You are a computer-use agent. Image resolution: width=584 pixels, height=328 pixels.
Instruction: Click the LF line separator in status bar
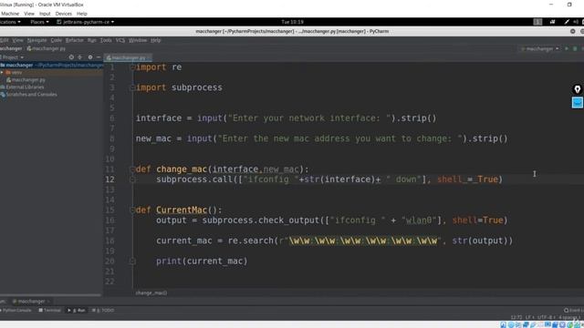(x=529, y=318)
